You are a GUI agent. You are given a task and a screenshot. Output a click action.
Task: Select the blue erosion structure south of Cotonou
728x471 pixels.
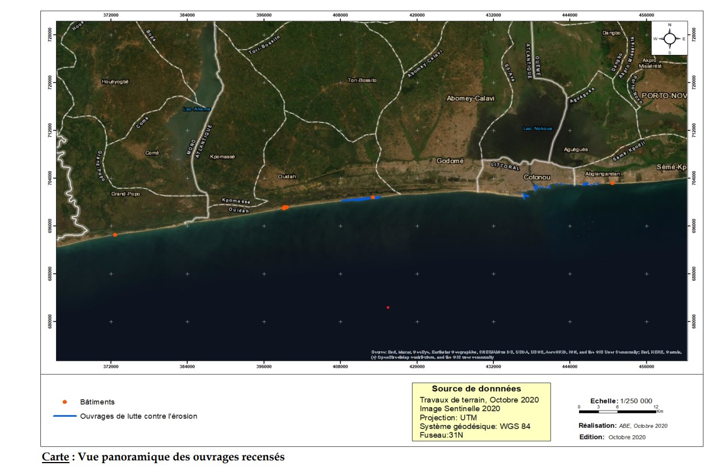[x=525, y=195]
